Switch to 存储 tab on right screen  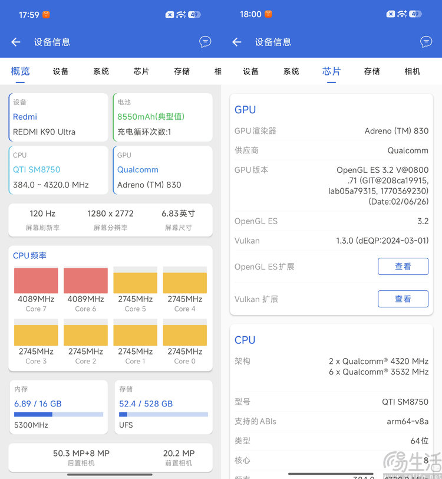(372, 71)
